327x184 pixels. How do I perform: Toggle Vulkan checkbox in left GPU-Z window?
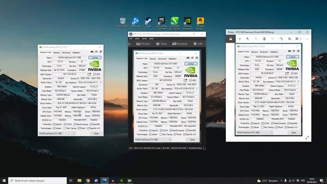[x=54, y=128]
